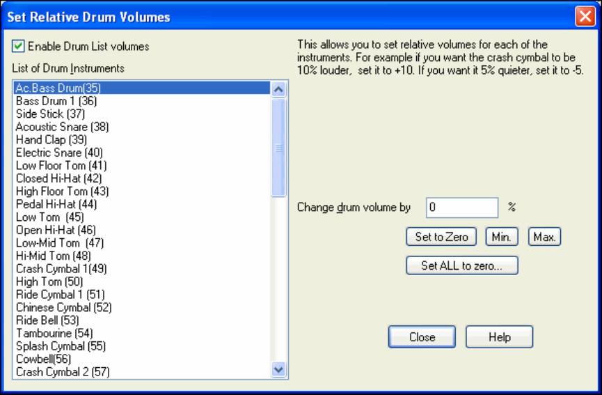602x395 pixels.
Task: Focus the Change drum volume by field
Action: point(462,208)
